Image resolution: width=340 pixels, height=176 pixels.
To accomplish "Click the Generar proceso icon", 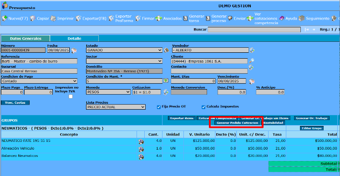I will (208, 19).
